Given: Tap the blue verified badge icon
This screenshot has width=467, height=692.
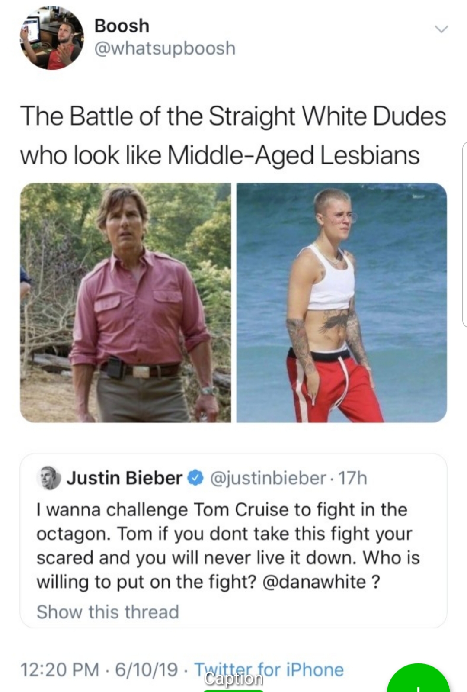Looking at the screenshot, I should 195,478.
